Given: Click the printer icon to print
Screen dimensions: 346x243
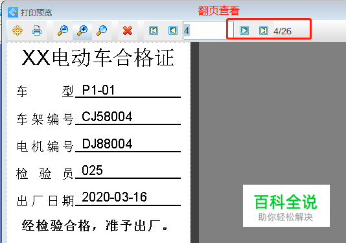Looking at the screenshot, I should (37, 30).
